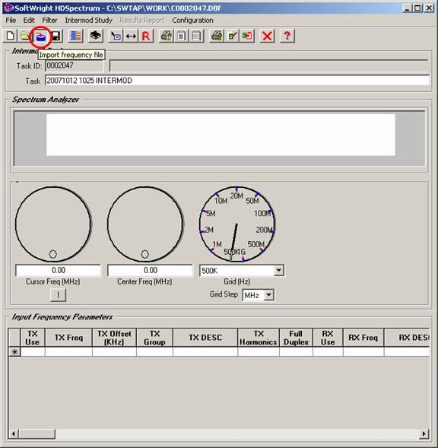Click 10M on the grid dial
Screen dimensions: 438x448
[221, 201]
